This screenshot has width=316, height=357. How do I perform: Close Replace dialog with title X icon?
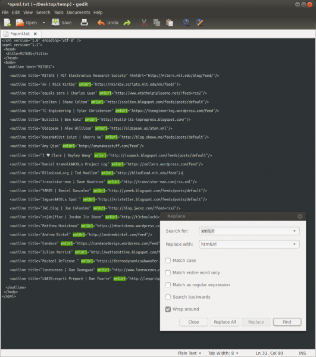[x=300, y=217]
